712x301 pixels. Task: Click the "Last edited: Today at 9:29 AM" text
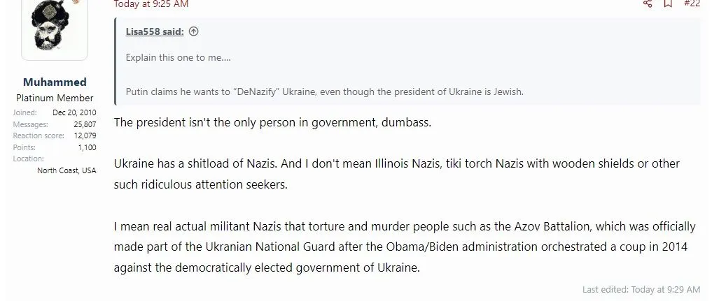[641, 289]
